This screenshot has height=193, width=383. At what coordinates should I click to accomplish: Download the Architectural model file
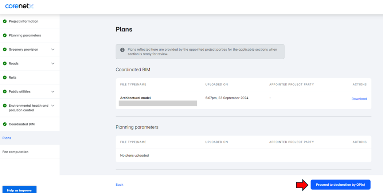pos(359,99)
